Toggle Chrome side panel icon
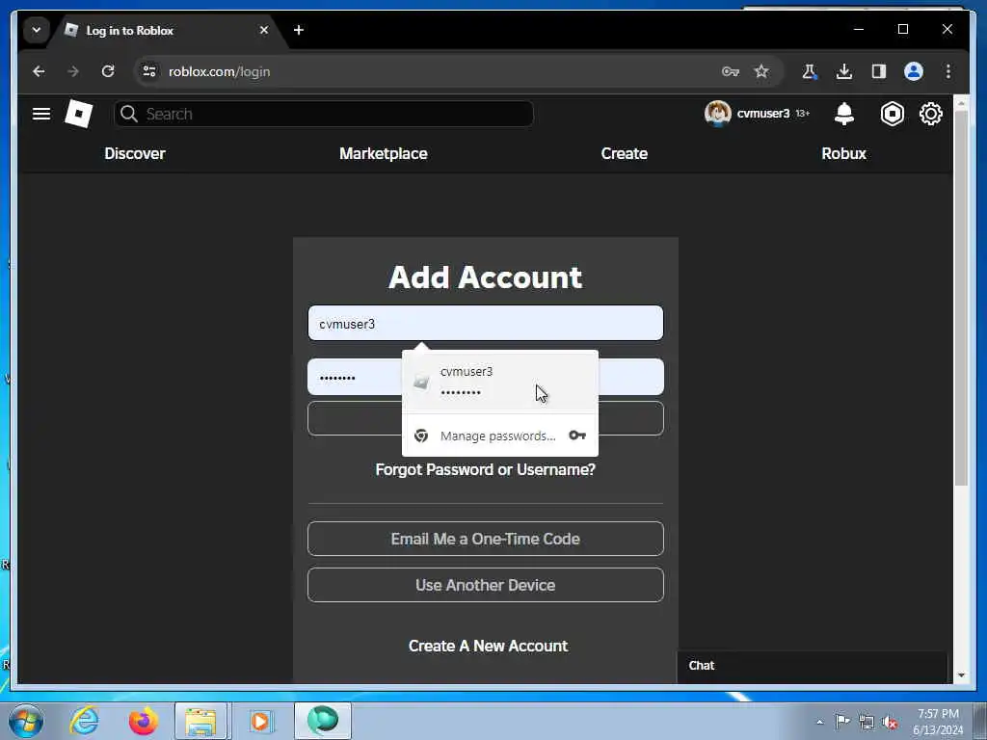Viewport: 987px width, 740px height. click(x=879, y=71)
